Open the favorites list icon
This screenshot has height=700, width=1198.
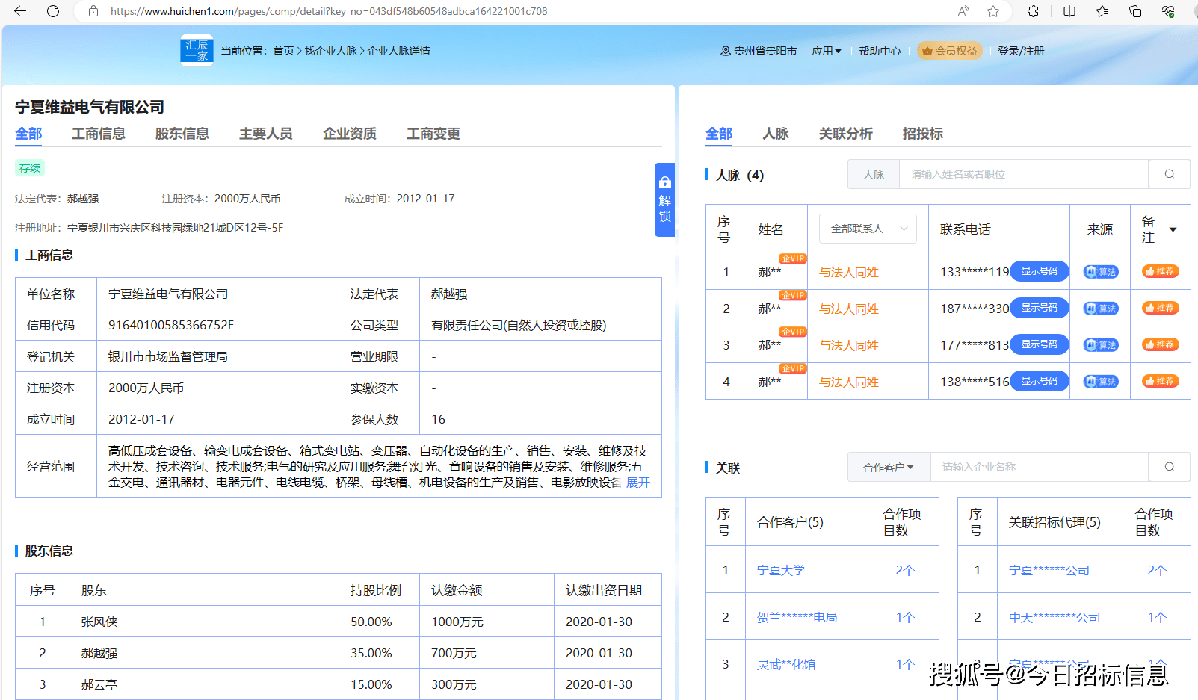[1102, 11]
